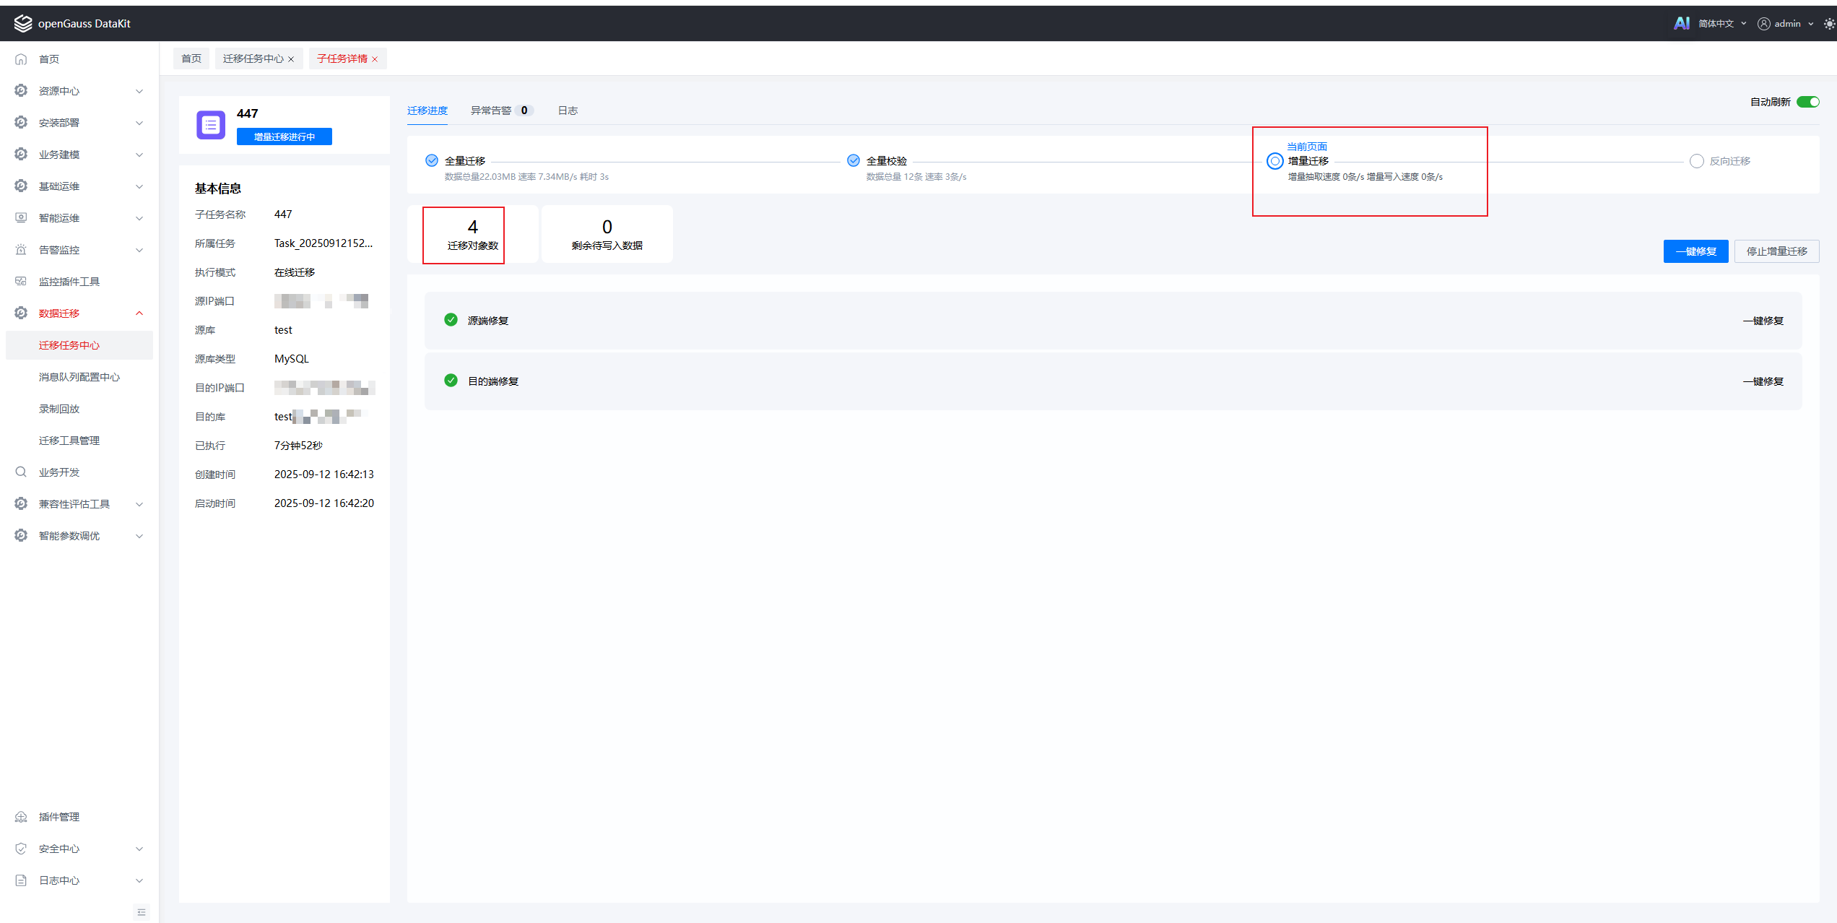Click the sidebar collapse icon at bottom

pos(142,912)
